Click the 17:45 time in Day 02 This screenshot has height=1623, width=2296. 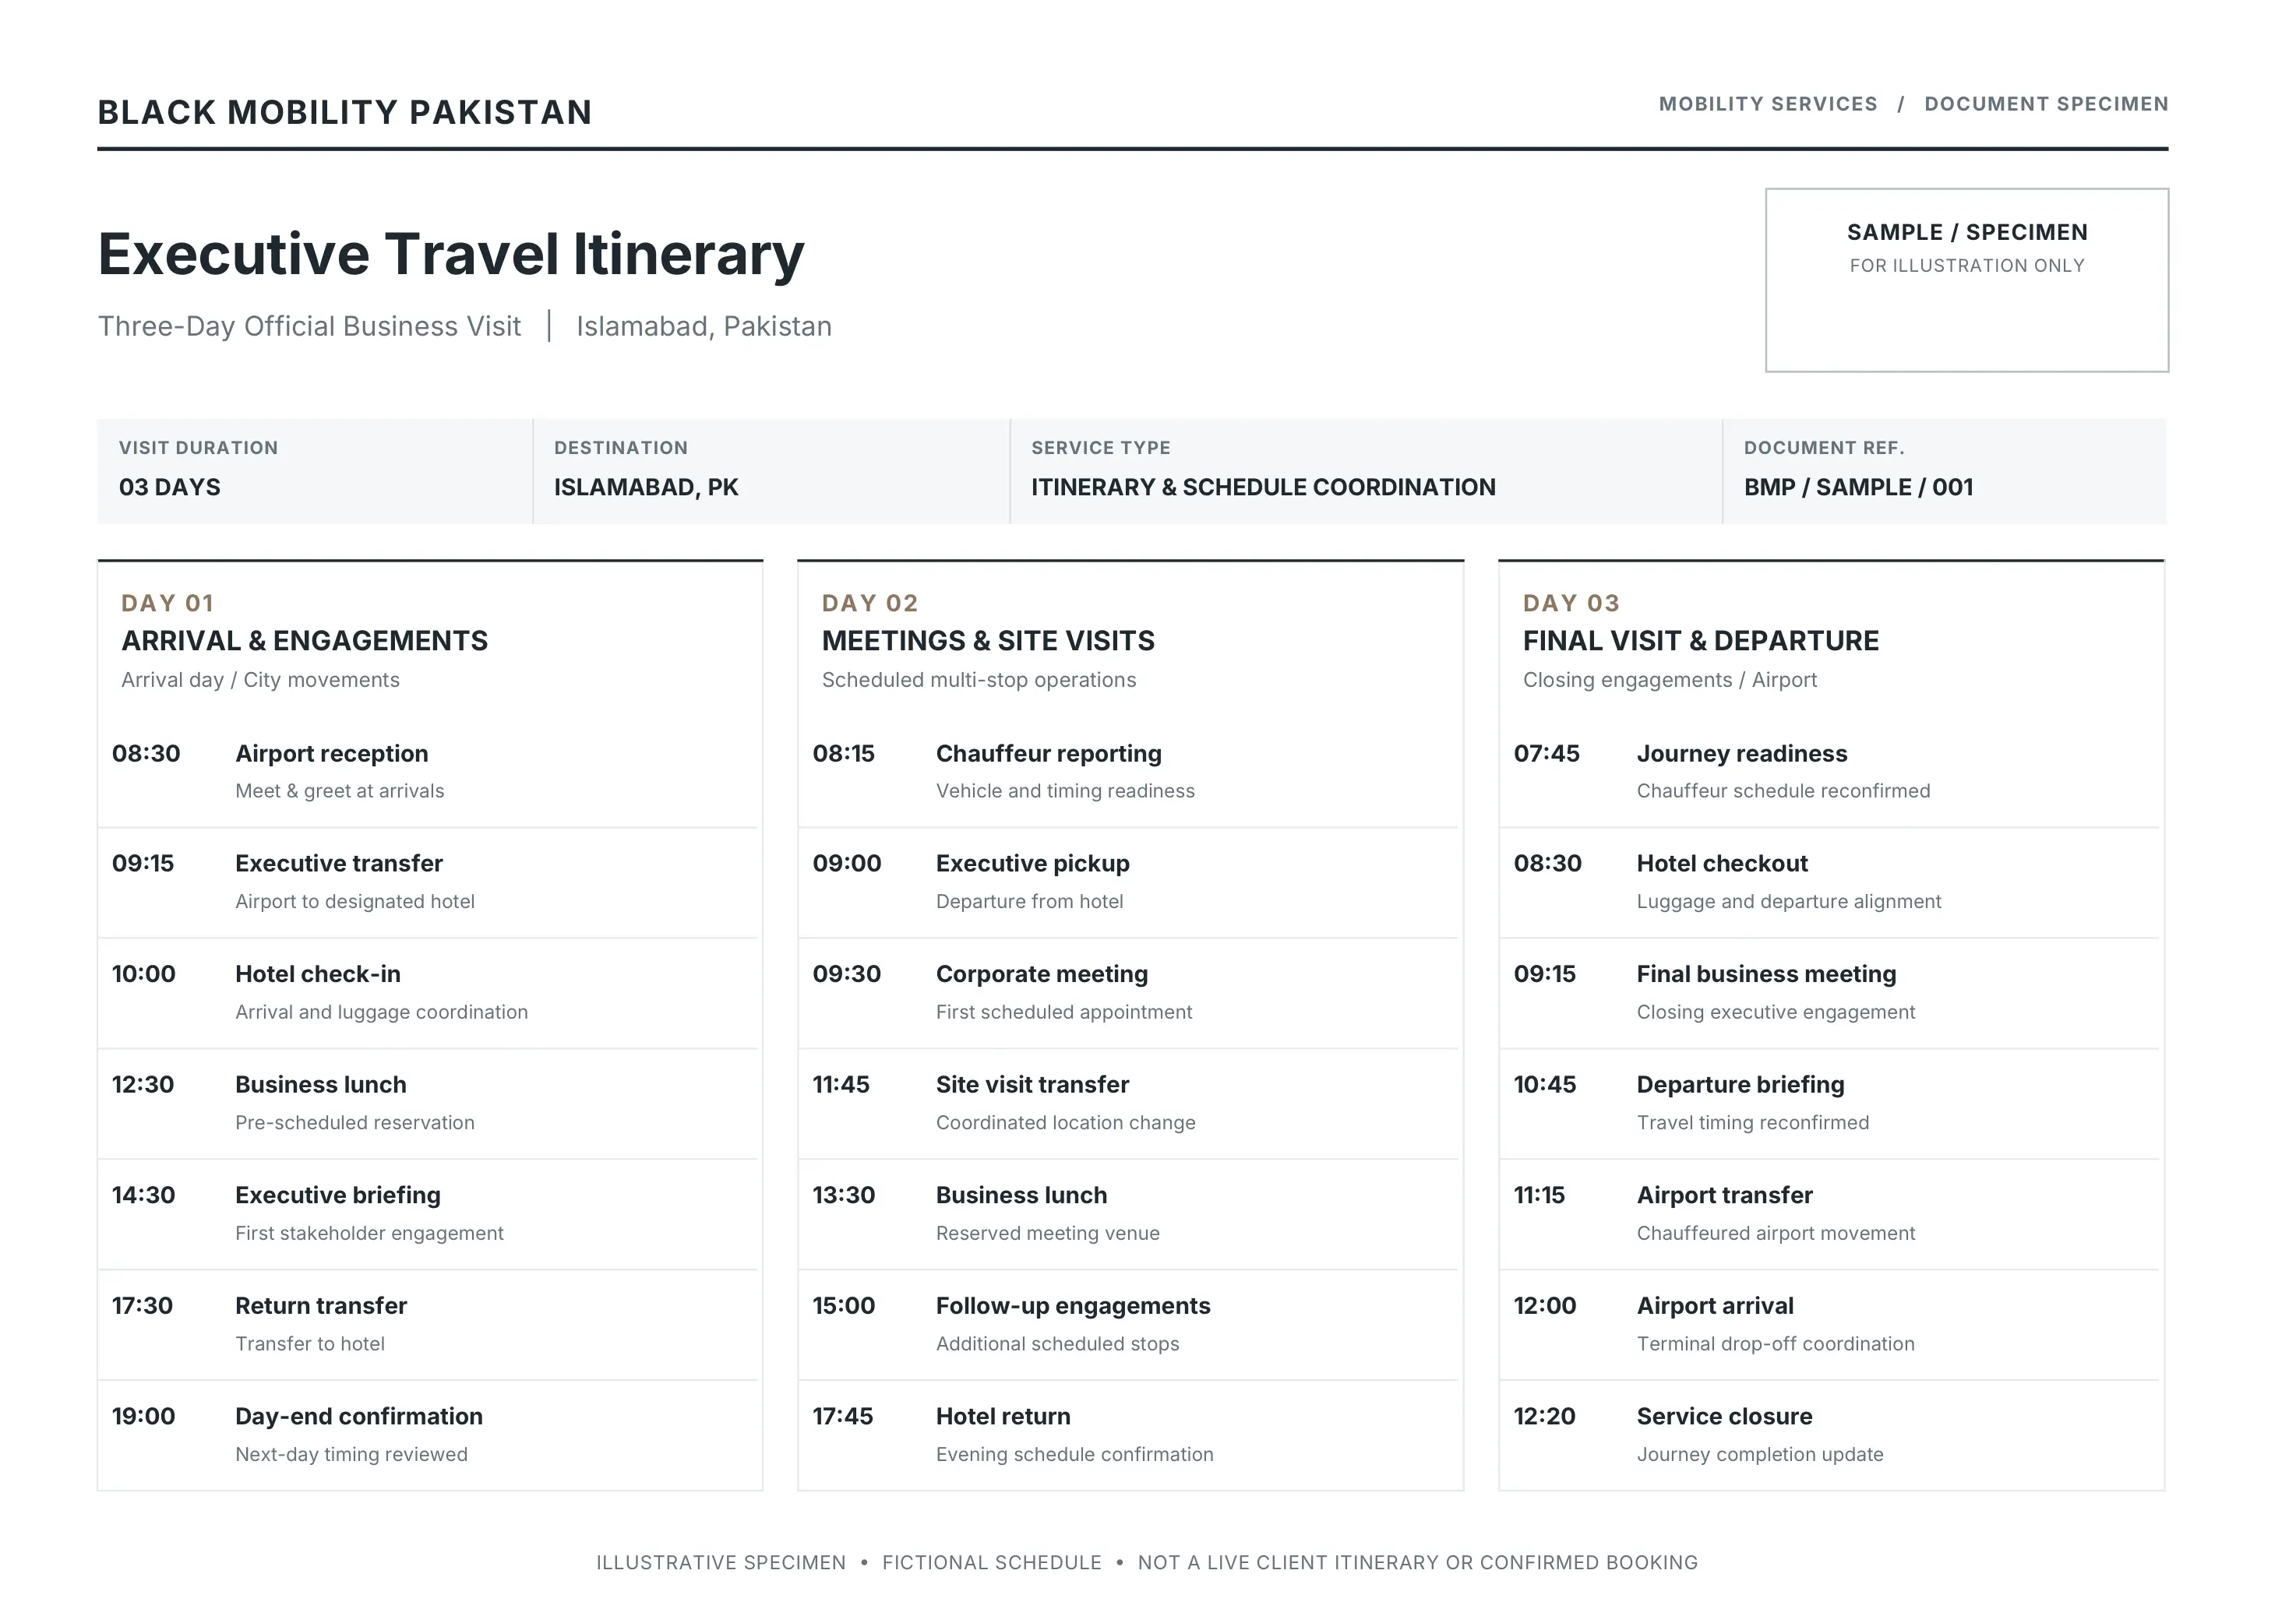[843, 1416]
